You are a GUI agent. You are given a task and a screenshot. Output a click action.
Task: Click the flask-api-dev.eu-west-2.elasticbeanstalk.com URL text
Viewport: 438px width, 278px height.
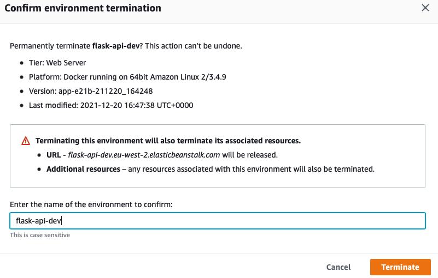pyautogui.click(x=143, y=155)
